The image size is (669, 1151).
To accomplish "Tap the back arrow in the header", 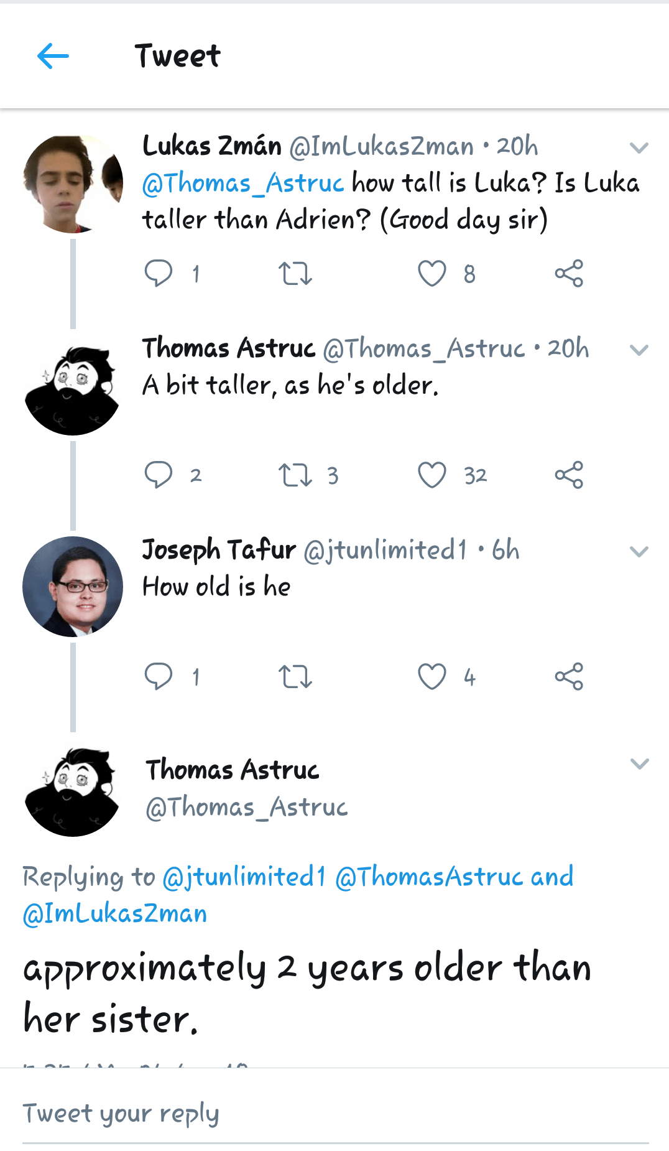I will click(53, 57).
